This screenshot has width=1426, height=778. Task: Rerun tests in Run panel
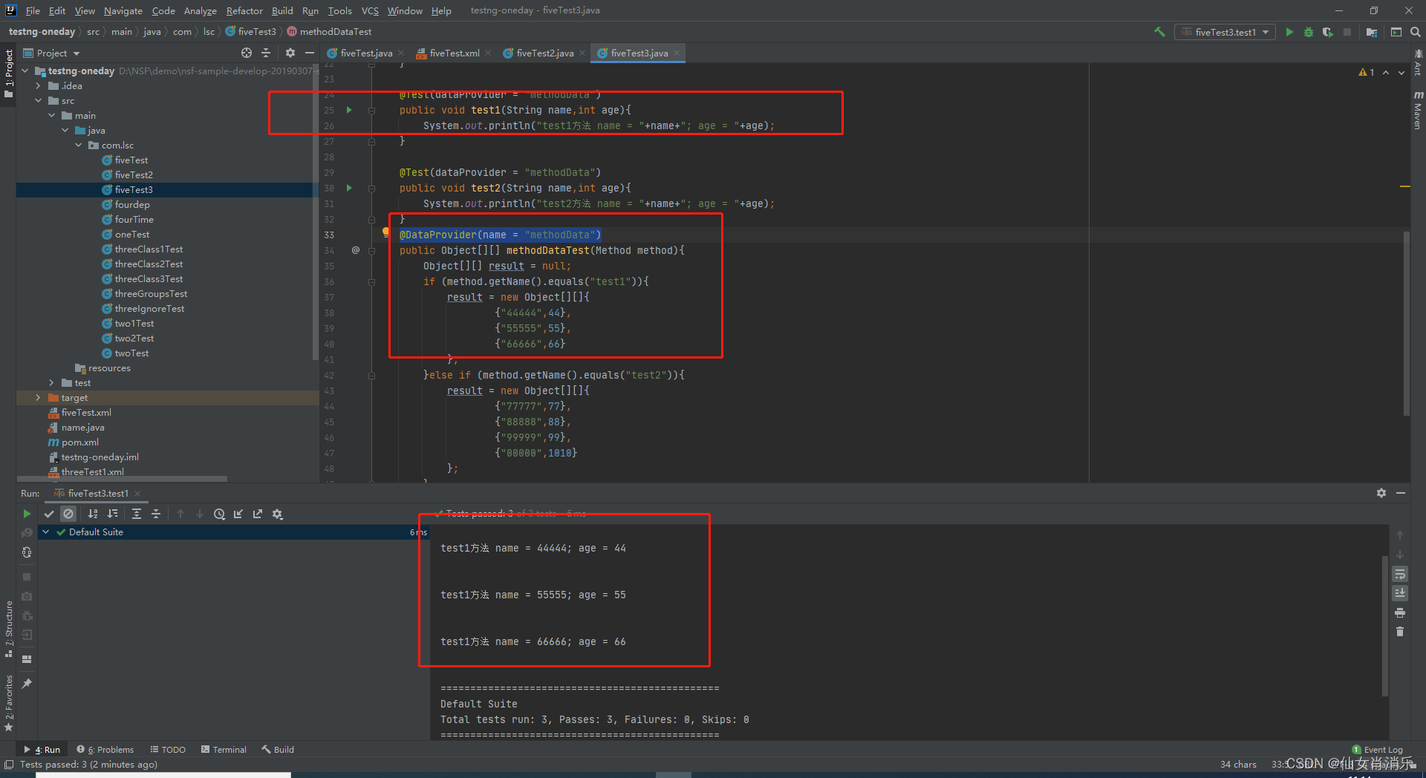(x=27, y=514)
